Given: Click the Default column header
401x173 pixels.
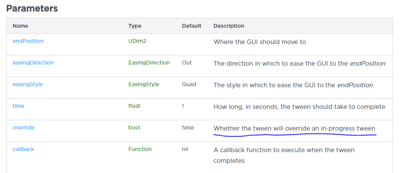Looking at the screenshot, I should pyautogui.click(x=191, y=26).
